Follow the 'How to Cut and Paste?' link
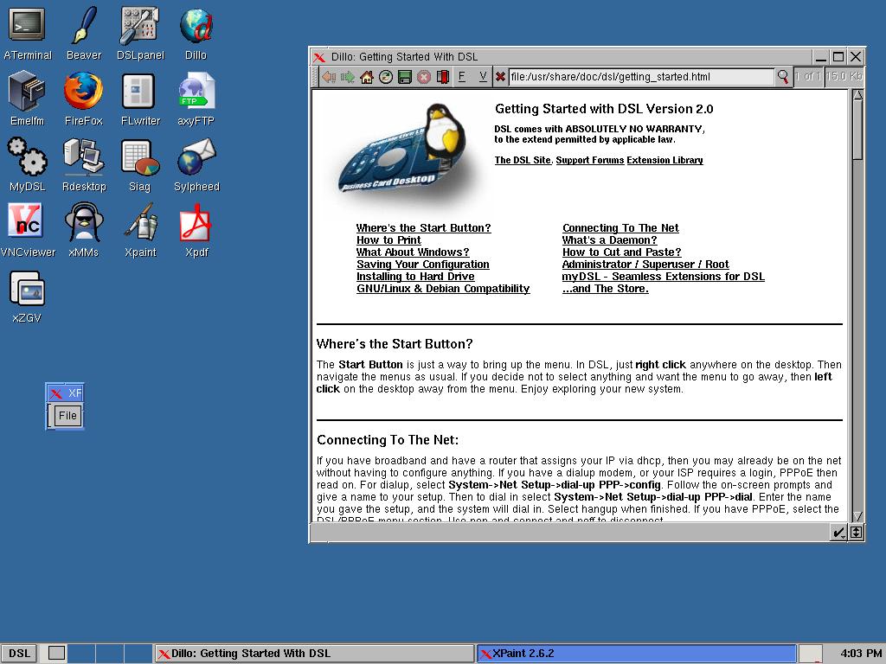 pos(621,252)
